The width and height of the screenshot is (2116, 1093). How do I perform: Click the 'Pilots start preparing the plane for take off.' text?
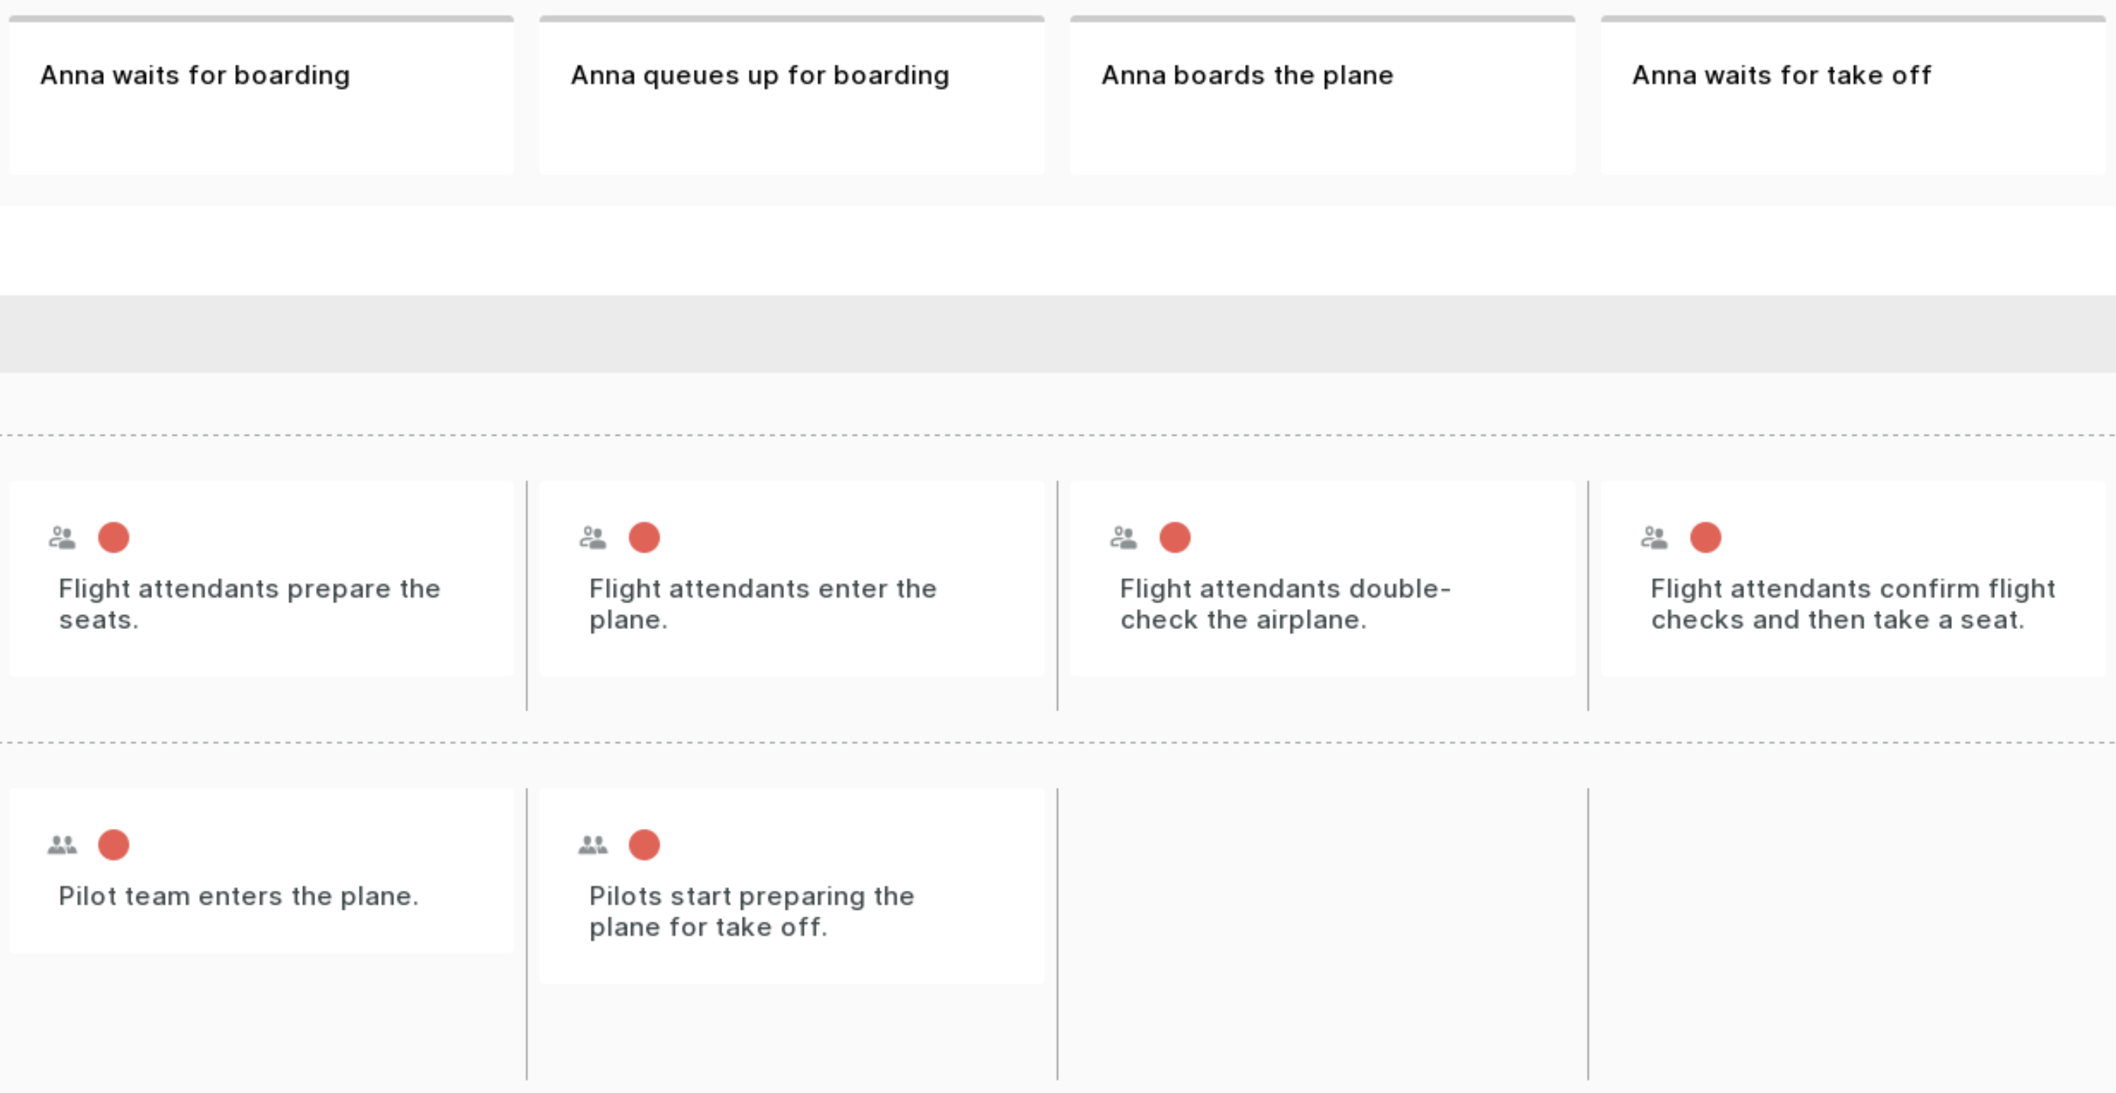(x=752, y=911)
